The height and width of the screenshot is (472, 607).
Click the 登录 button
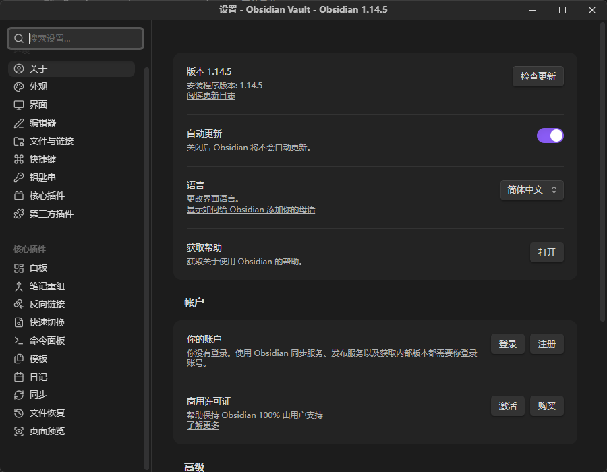tap(507, 344)
